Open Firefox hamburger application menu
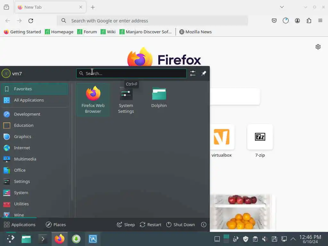Screen dimensions: 328x246 coord(320,20)
